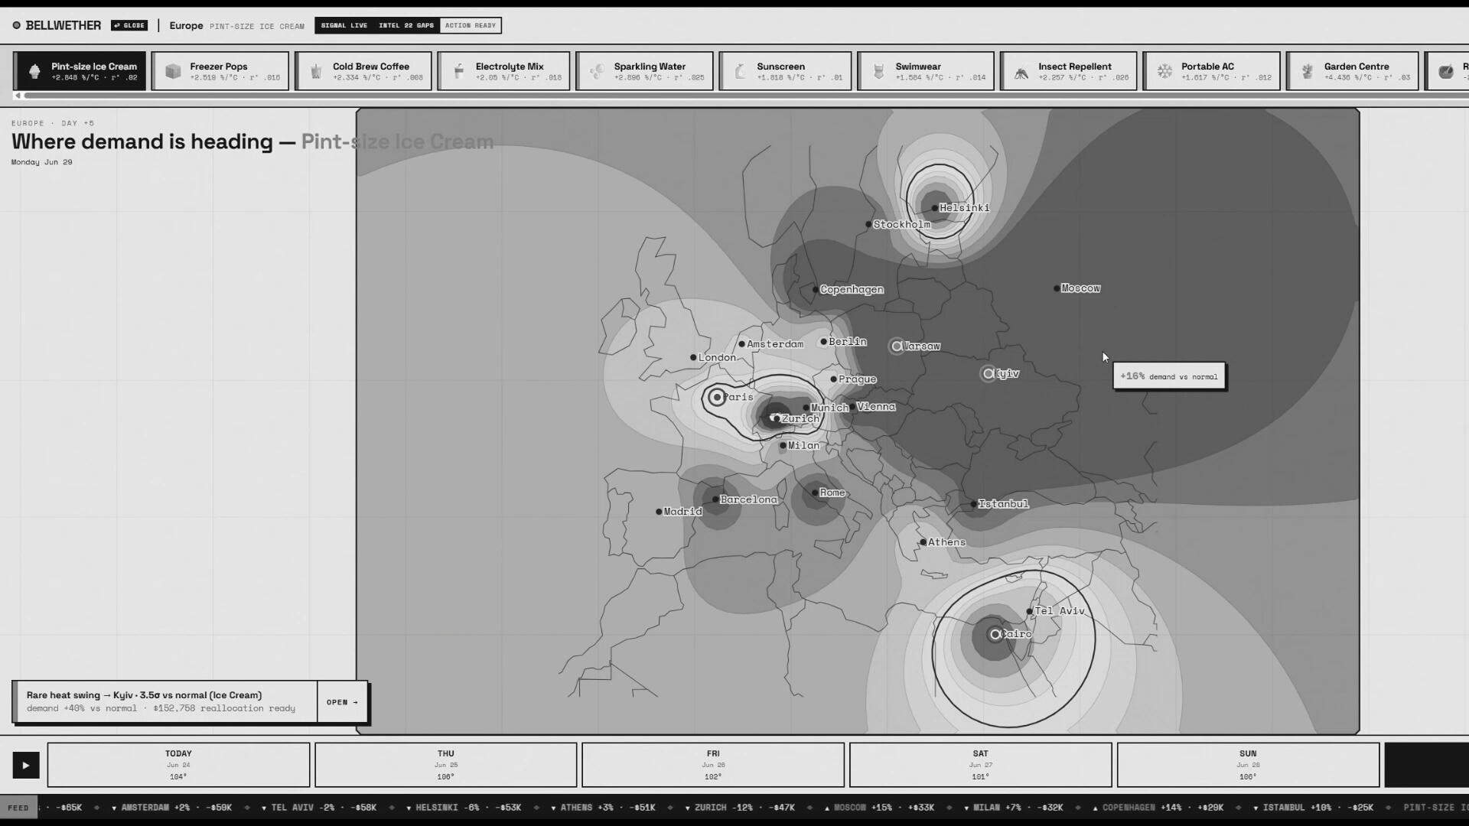Select the Action Ready tab
The width and height of the screenshot is (1469, 826).
471,25
